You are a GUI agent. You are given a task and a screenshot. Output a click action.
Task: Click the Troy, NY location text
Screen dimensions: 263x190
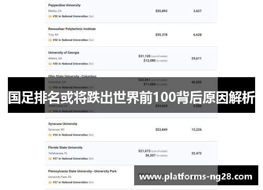pos(53,35)
